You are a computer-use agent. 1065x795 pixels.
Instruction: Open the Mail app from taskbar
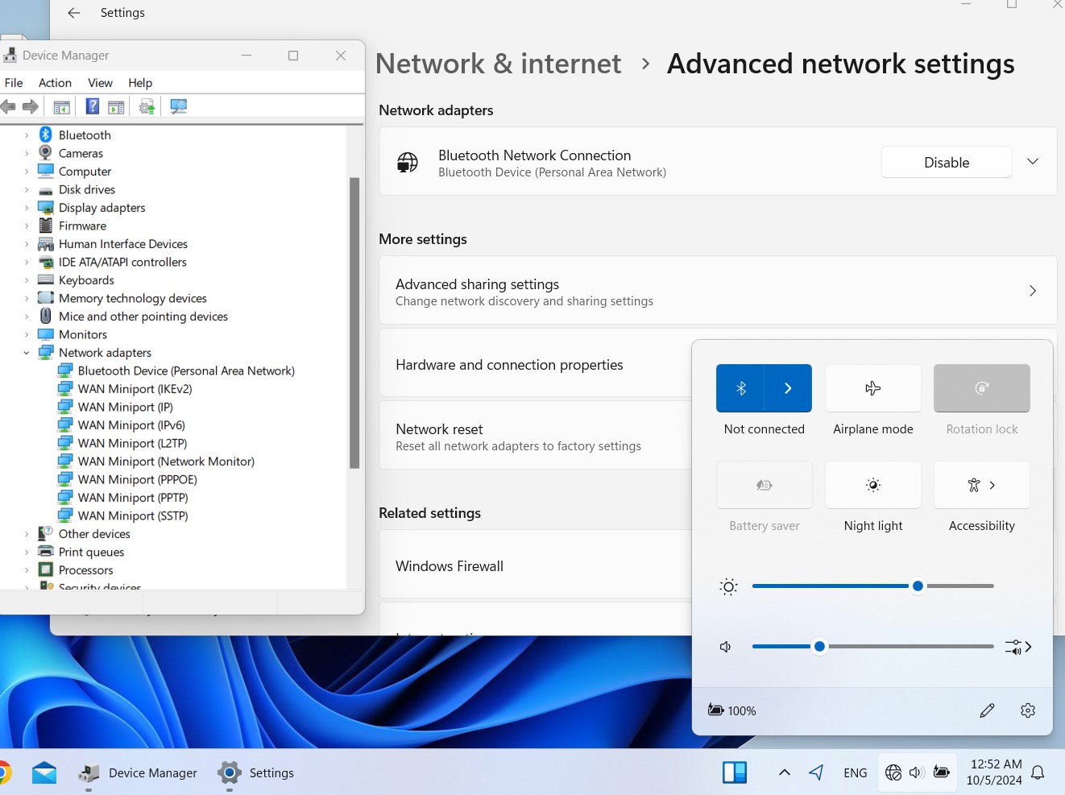(44, 773)
